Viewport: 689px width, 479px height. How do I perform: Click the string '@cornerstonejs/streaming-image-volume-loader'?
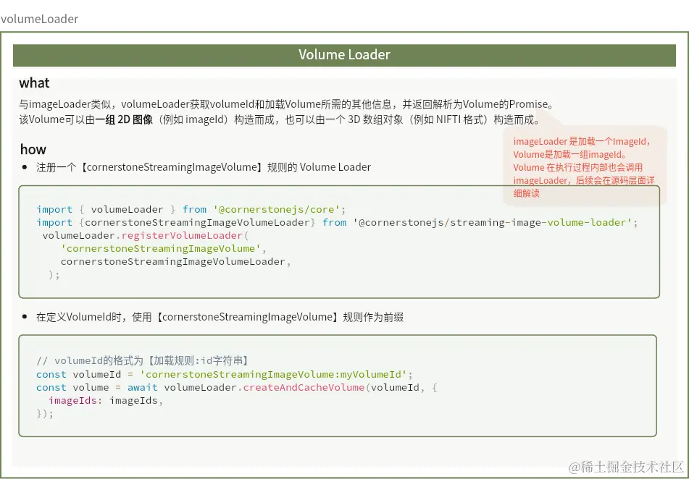click(x=493, y=223)
